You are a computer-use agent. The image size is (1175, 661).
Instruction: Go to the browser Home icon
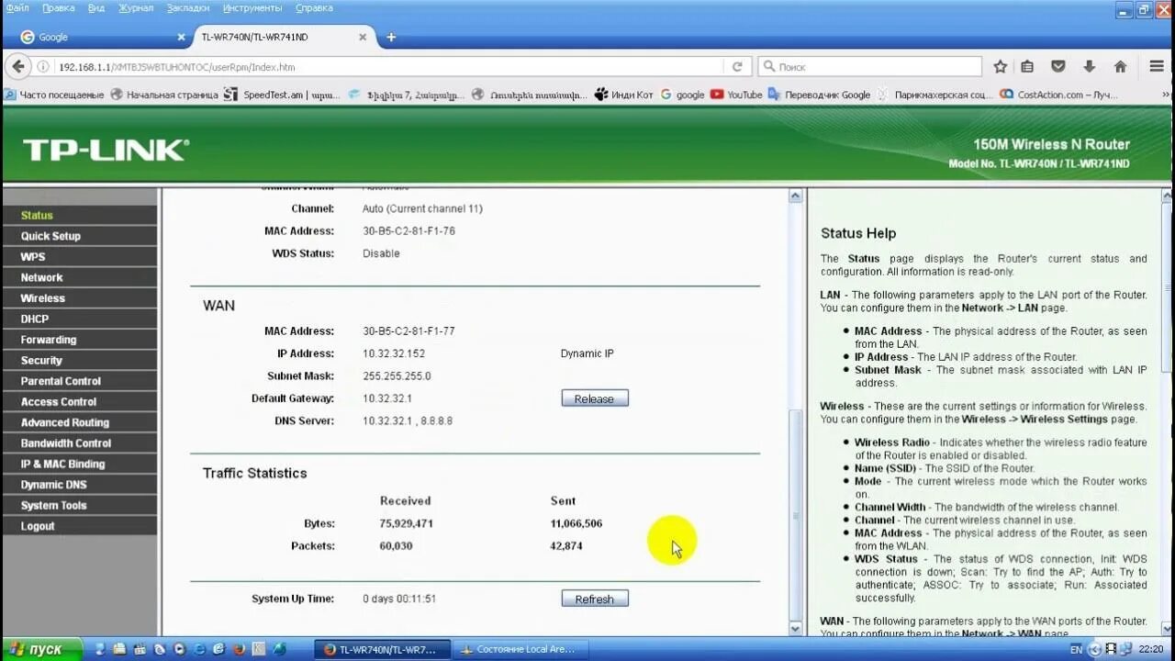pyautogui.click(x=1120, y=67)
